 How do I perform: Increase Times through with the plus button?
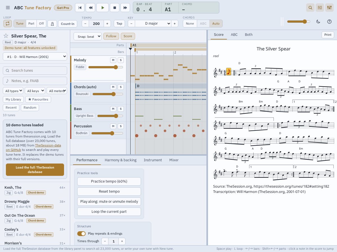(122, 241)
